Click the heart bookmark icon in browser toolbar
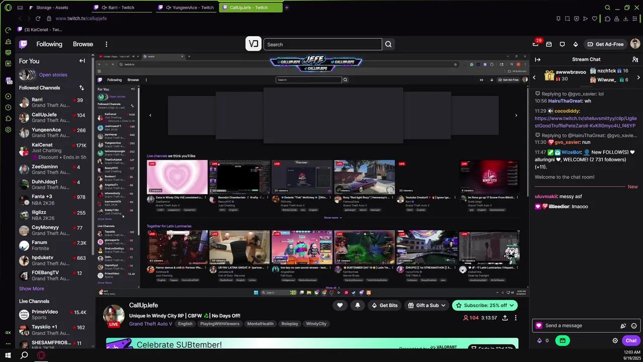 coord(595,19)
